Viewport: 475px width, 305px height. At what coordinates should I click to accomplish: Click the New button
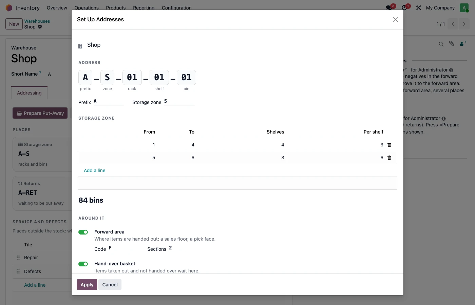coord(14,24)
